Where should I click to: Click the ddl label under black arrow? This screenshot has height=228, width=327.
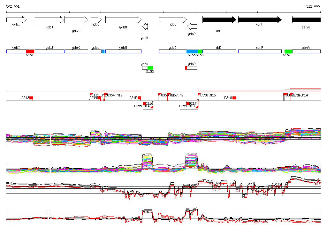tap(219, 31)
